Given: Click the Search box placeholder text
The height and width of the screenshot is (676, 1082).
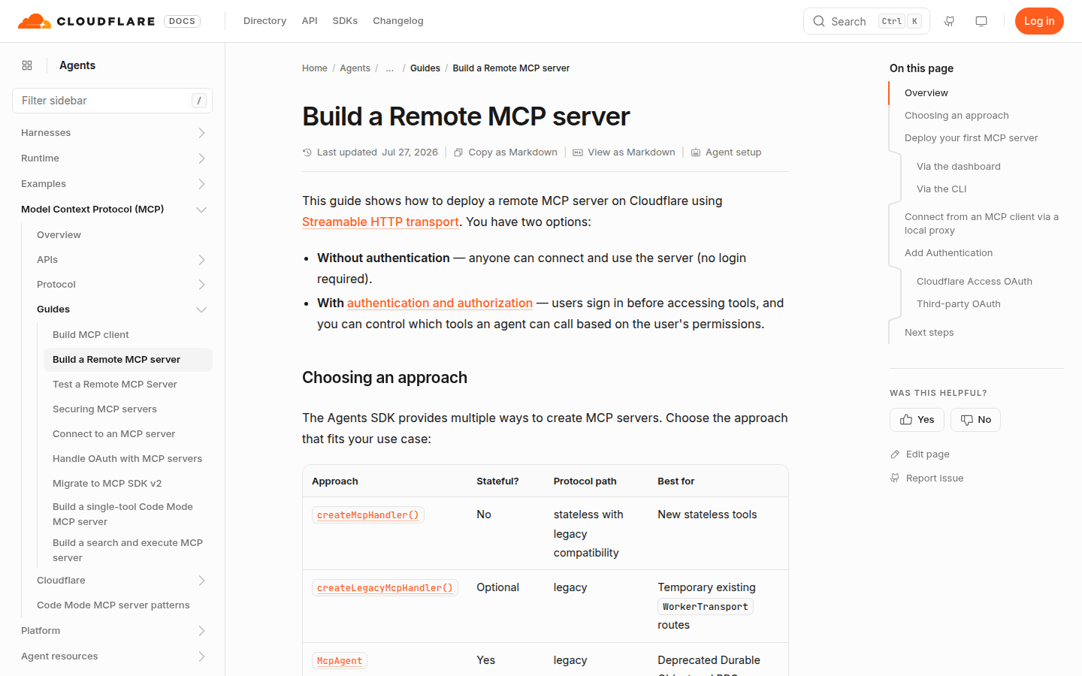Looking at the screenshot, I should click(848, 22).
